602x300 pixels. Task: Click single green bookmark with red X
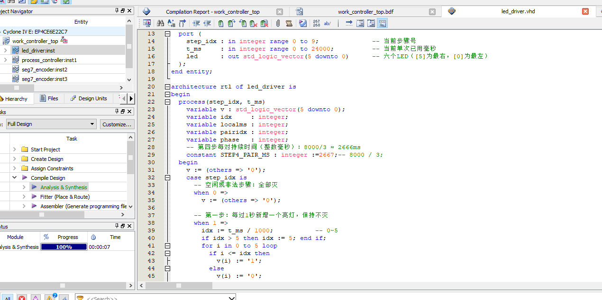pos(254,23)
